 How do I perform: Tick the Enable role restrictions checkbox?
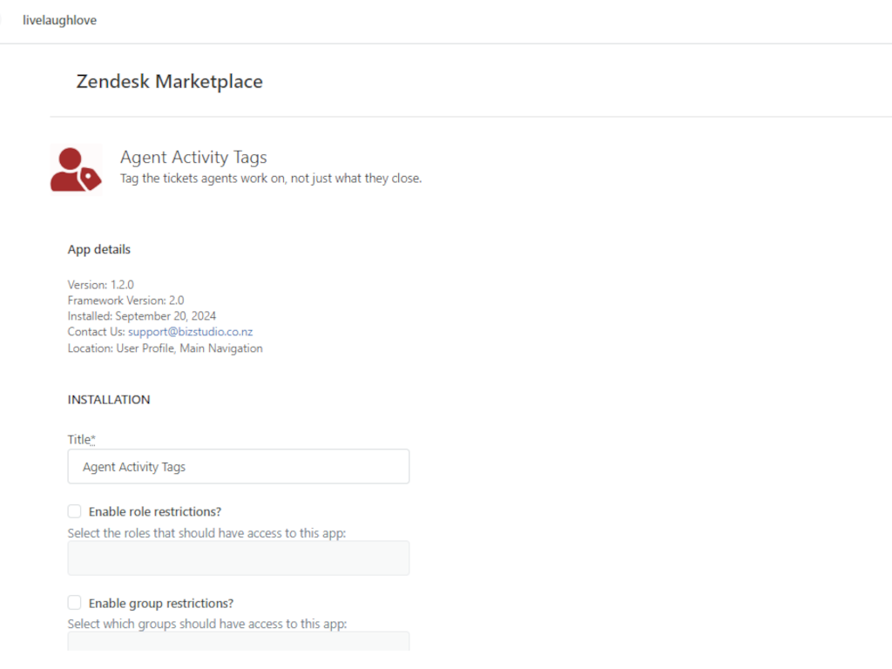click(75, 511)
